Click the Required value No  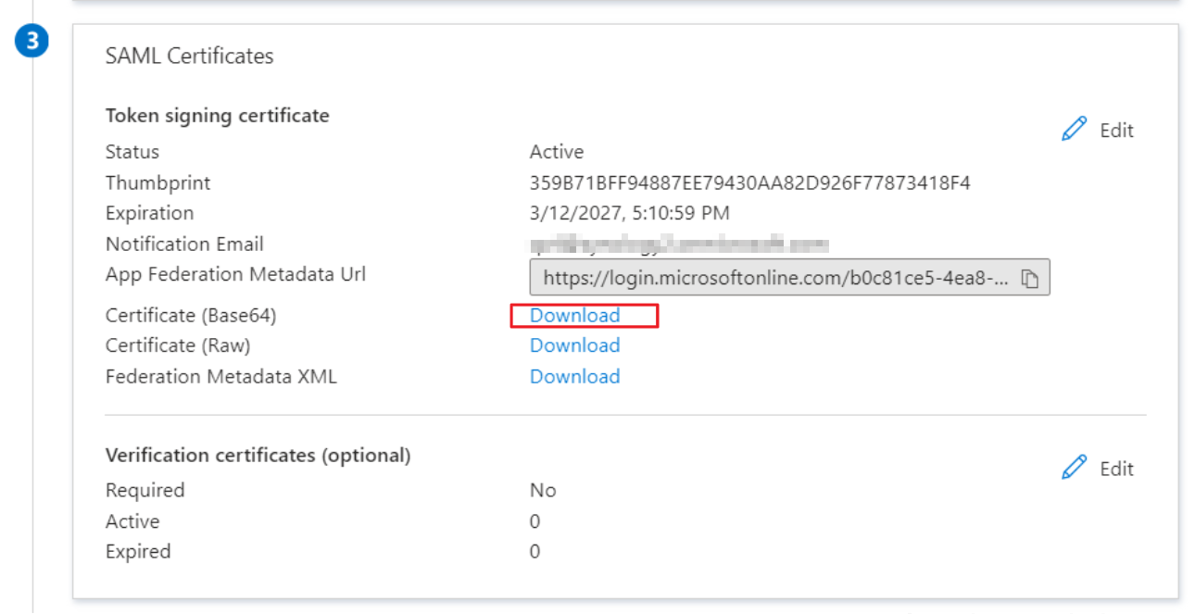[542, 490]
